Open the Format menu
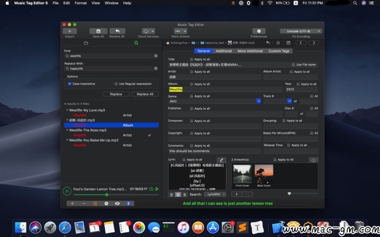The height and width of the screenshot is (237, 380). pos(81,3)
